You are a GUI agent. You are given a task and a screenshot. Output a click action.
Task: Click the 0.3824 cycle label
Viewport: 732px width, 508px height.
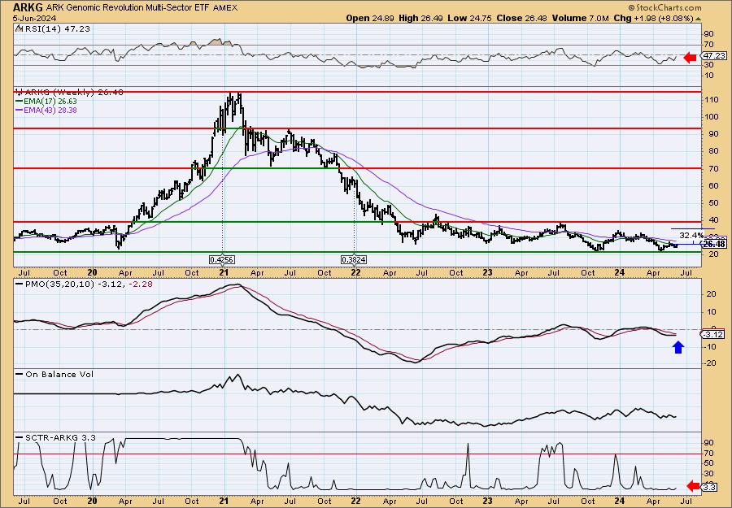coord(354,259)
